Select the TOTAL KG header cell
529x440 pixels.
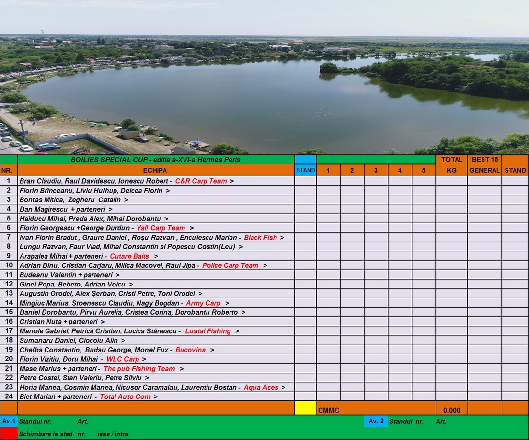point(451,165)
